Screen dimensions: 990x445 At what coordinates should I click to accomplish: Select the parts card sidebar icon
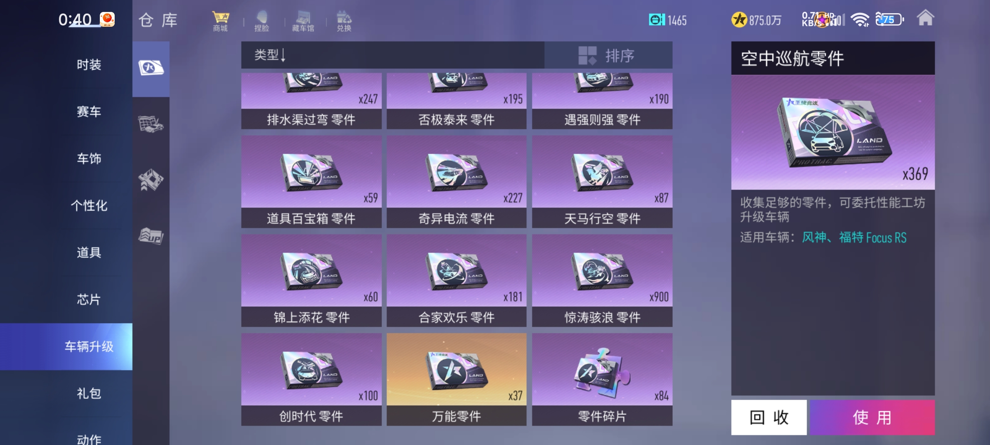click(x=151, y=68)
